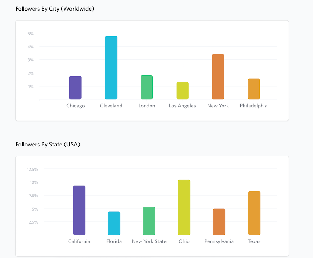Click the Pennsylvania axis label
The width and height of the screenshot is (313, 258).
point(219,241)
